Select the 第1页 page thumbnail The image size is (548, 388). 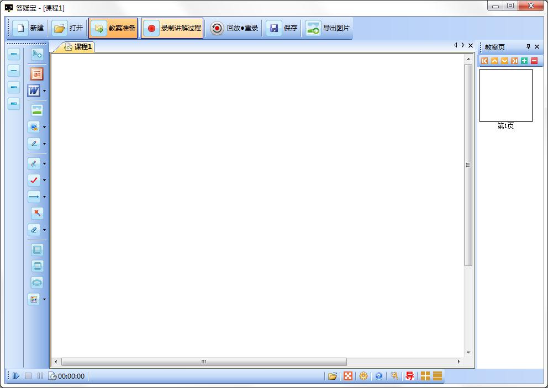[505, 95]
